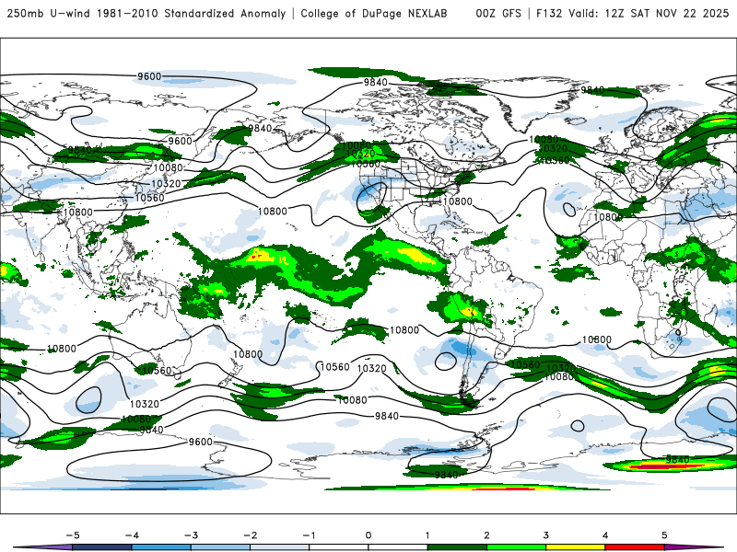Click the "F132 Valid: 12Z SAT NOV 22 2025" text
Viewport: 737px width, 552px height.
point(633,14)
